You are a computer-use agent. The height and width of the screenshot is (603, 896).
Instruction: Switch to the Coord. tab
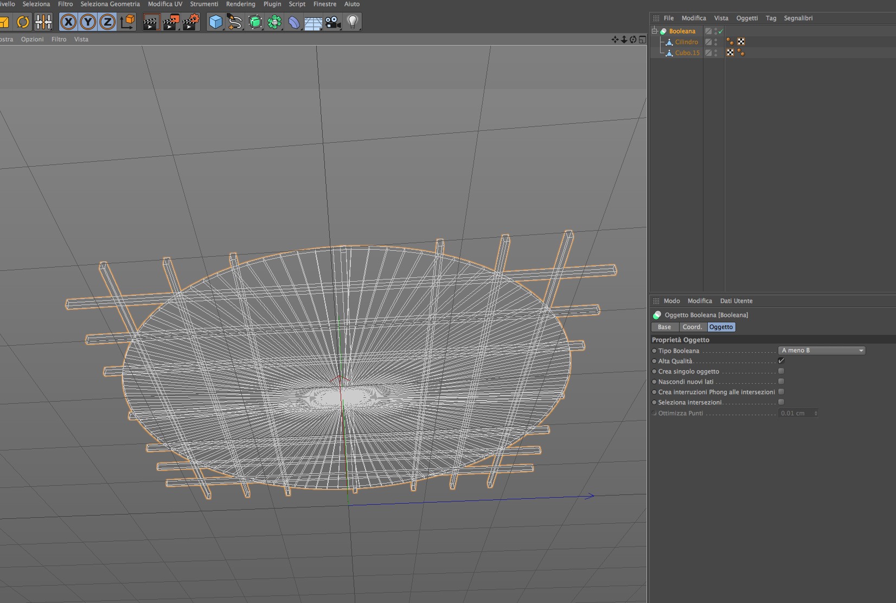[692, 327]
